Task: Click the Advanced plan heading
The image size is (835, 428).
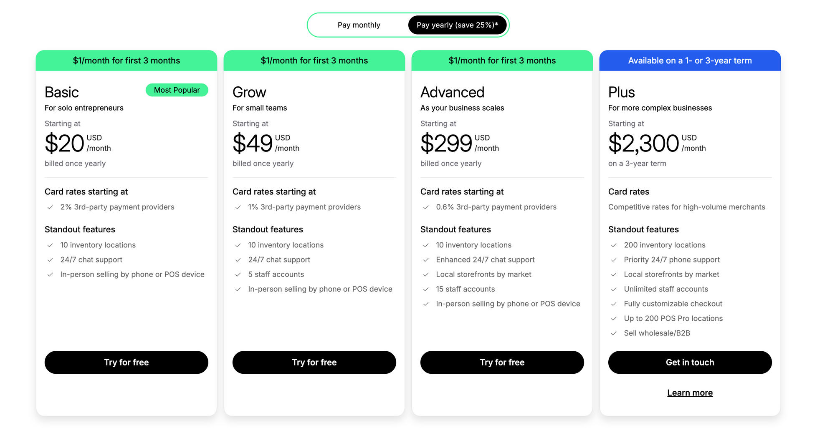Action: point(452,92)
